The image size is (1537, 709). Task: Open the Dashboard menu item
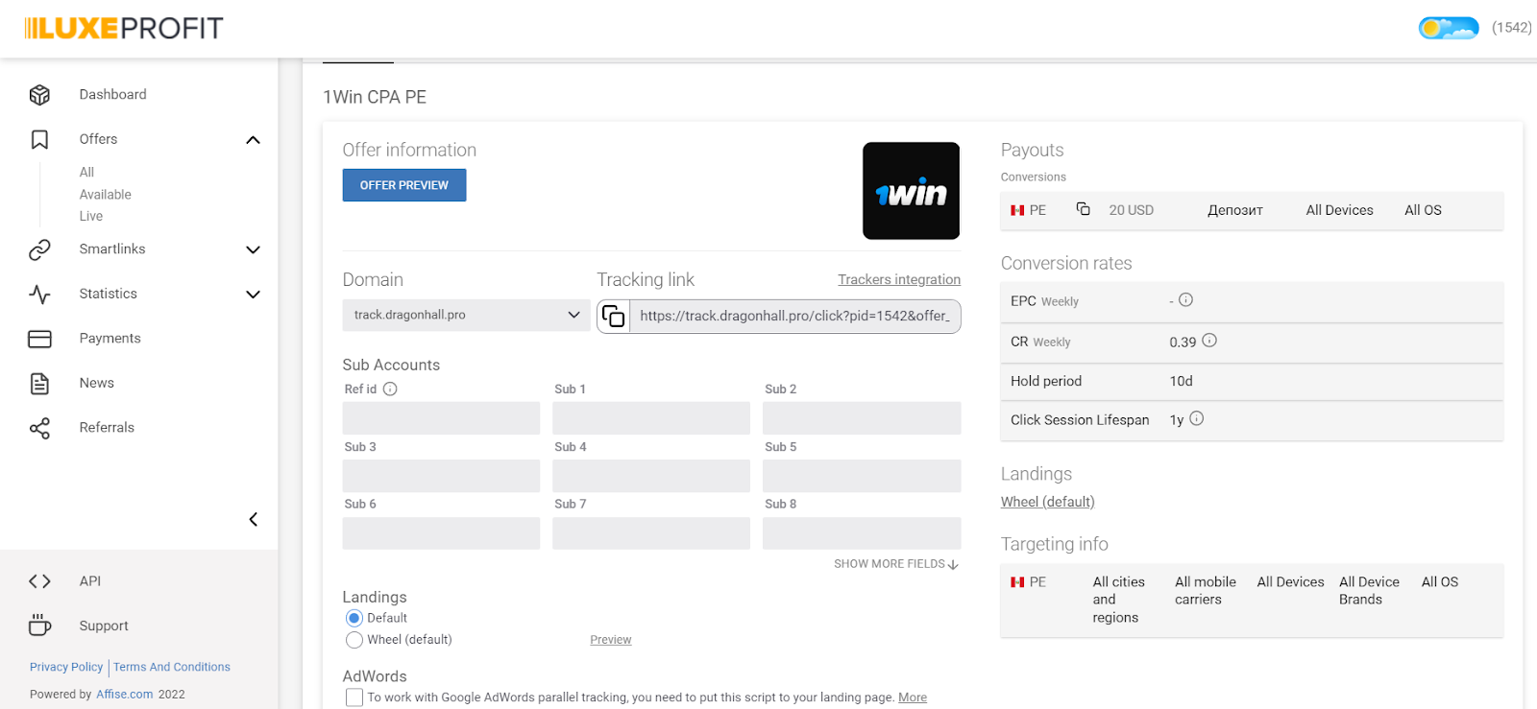click(113, 94)
